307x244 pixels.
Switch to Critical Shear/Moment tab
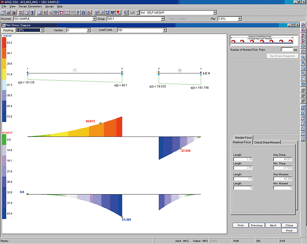267,143
